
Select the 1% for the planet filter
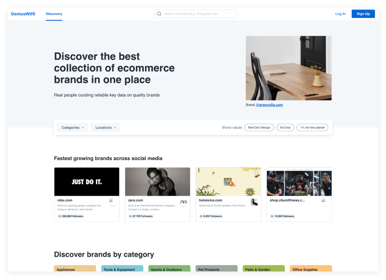(x=313, y=128)
